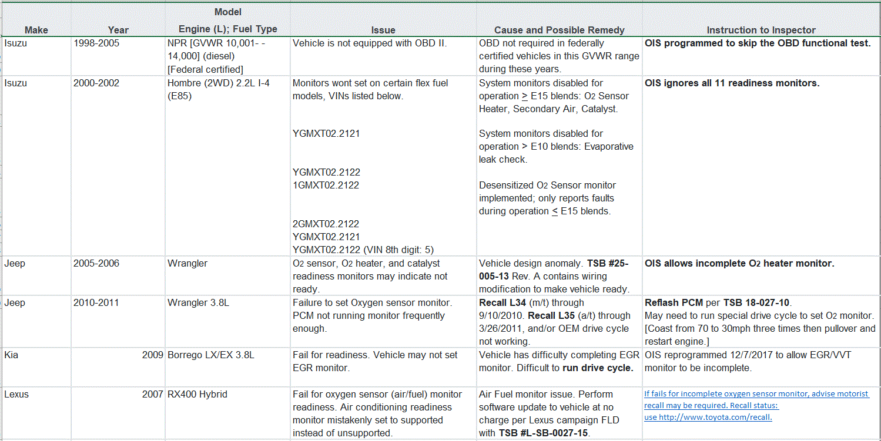The image size is (881, 441).
Task: Click "OIS allows incomplete O2 heater monitor" cell
Action: click(761, 276)
